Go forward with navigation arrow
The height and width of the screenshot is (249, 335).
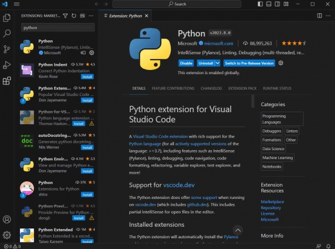[x=106, y=4]
